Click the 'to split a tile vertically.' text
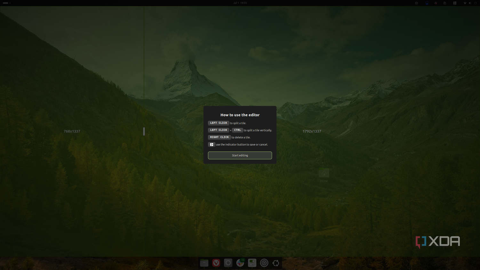The image size is (480, 270). click(x=258, y=130)
